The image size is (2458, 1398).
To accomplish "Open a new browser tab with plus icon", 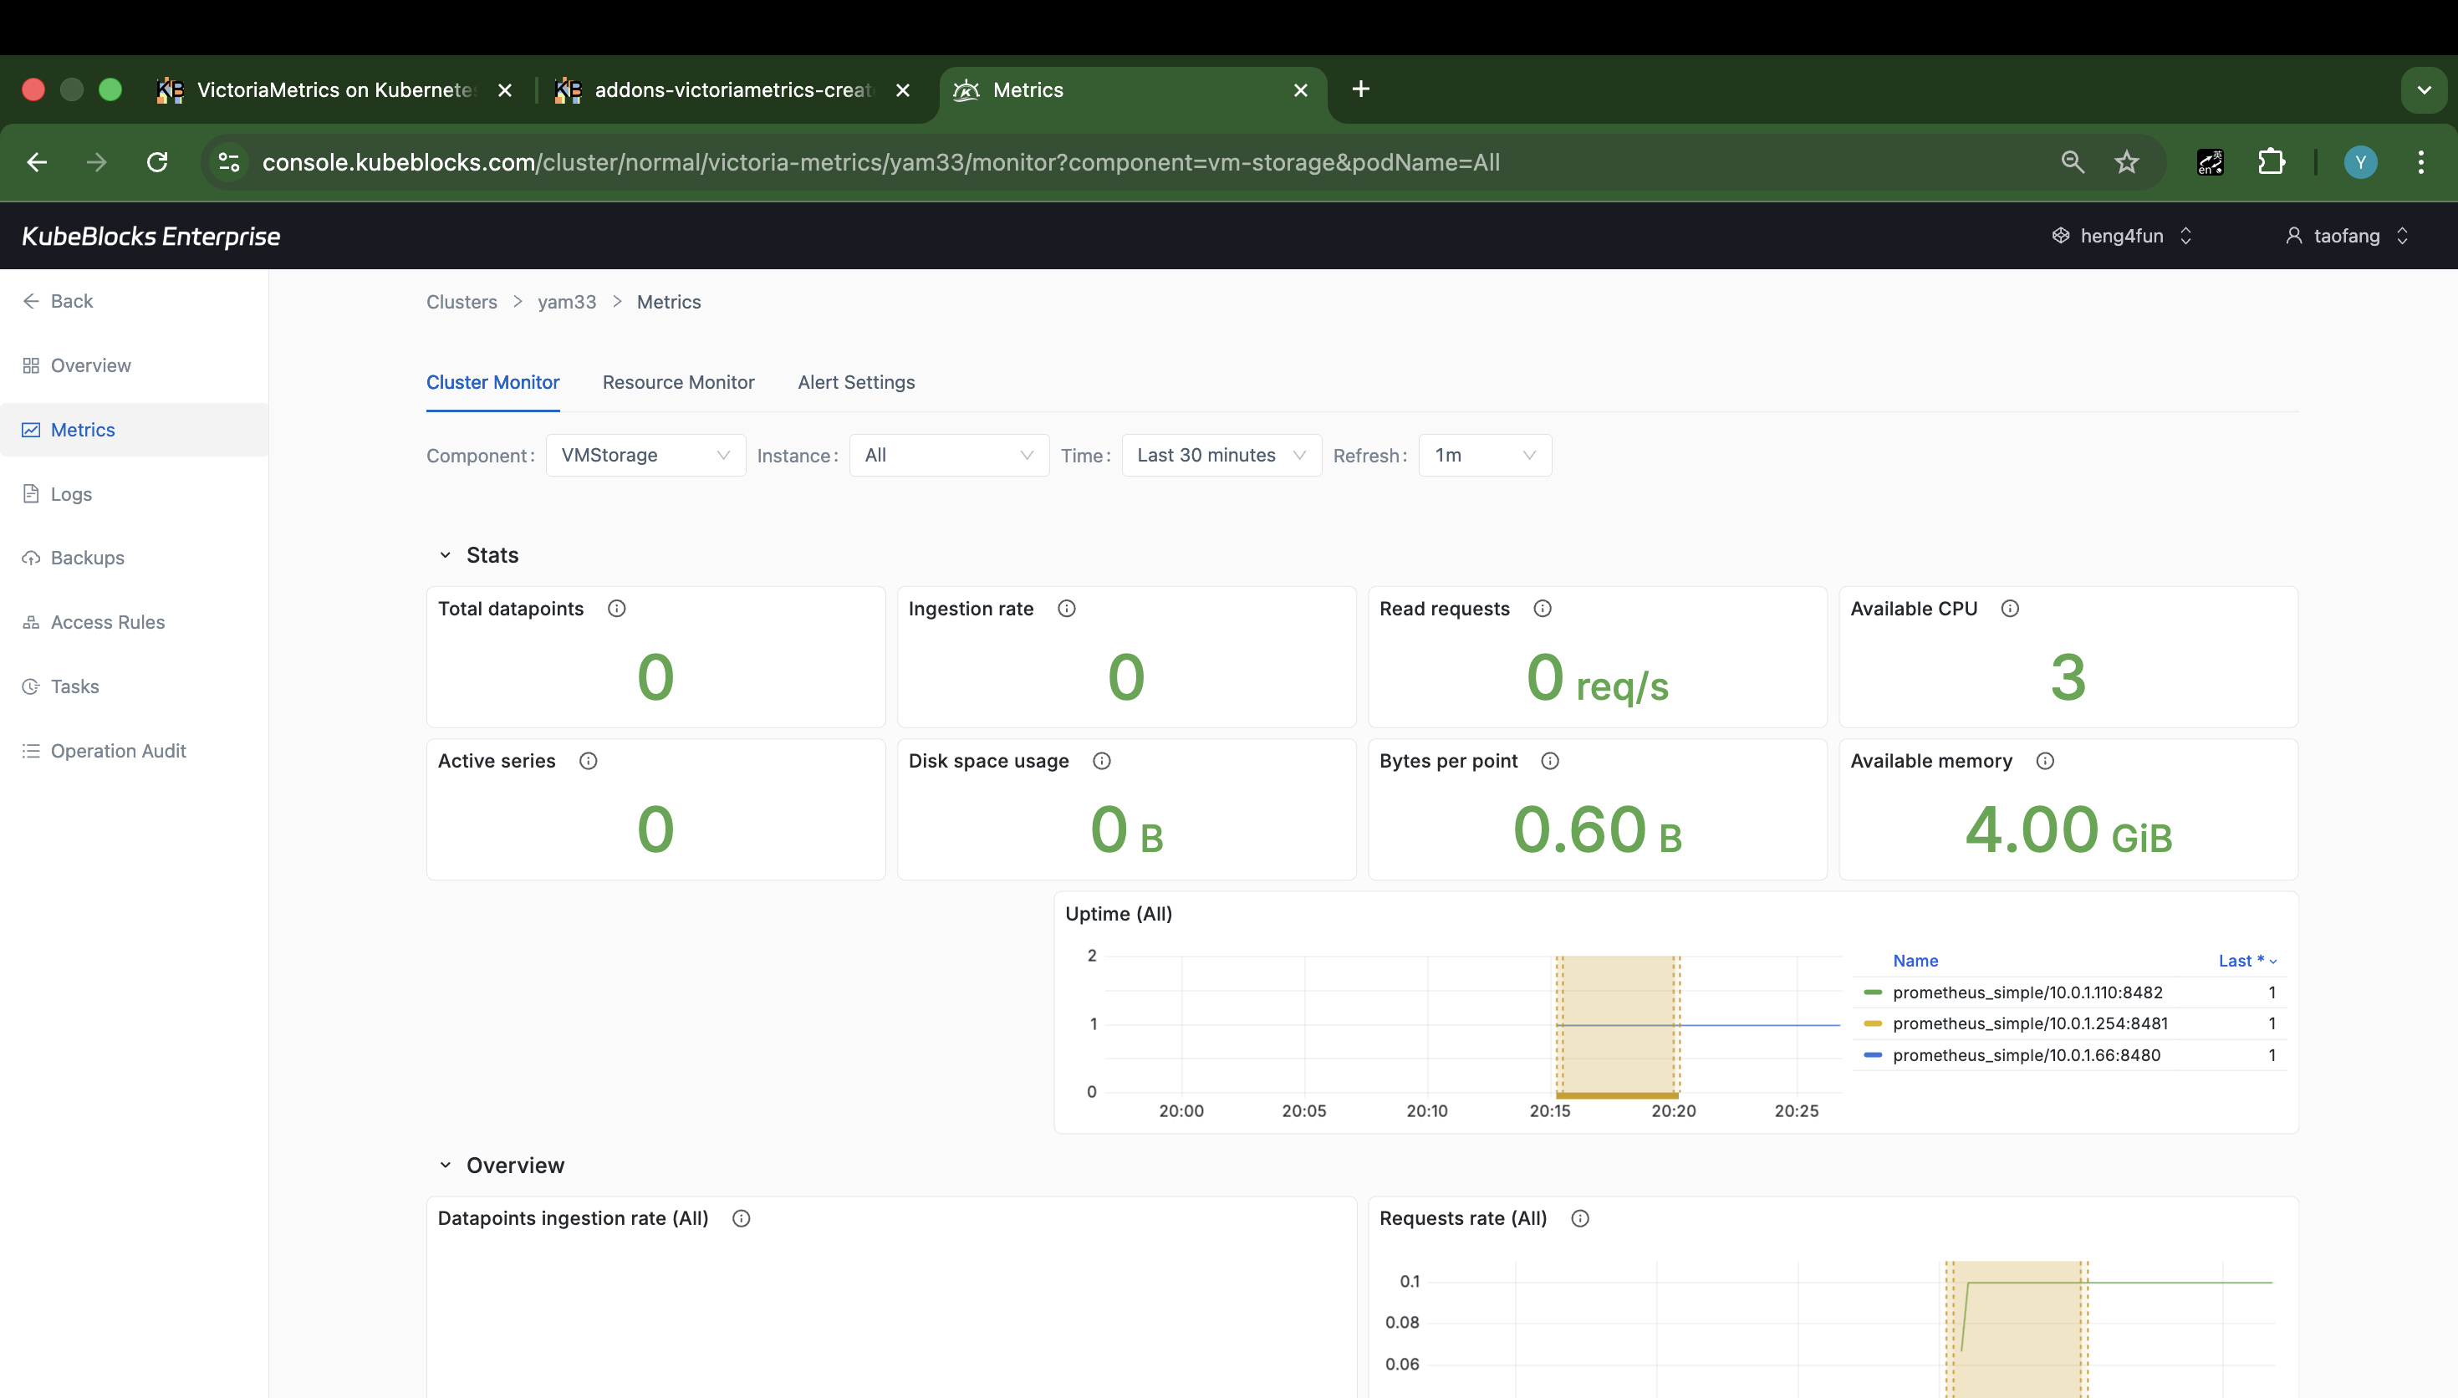I will (x=1360, y=89).
